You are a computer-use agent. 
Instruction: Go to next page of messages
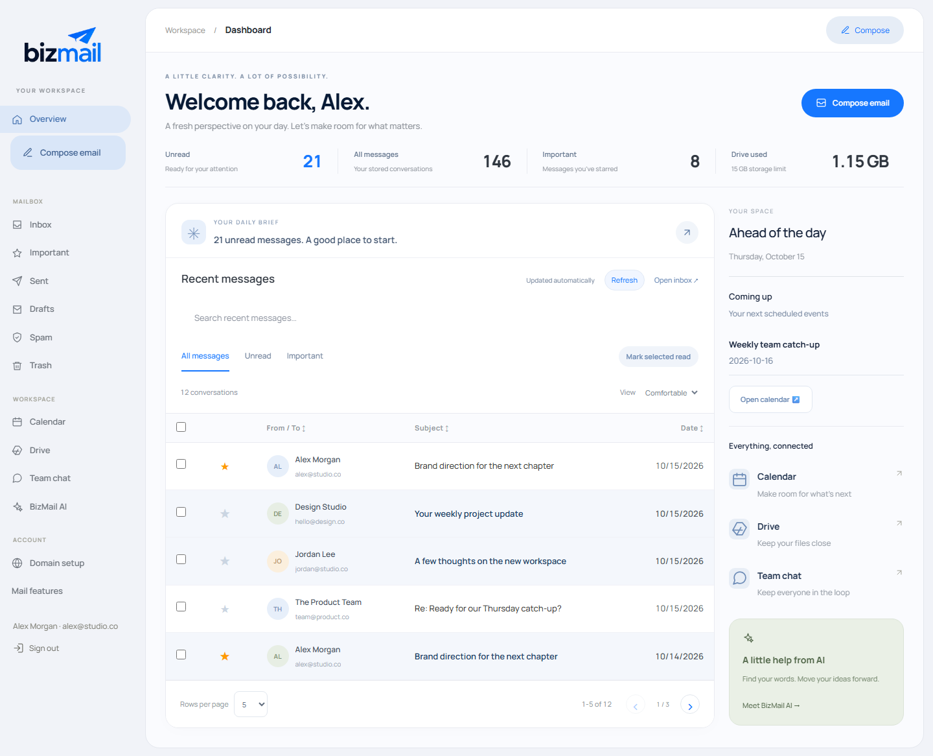pyautogui.click(x=690, y=705)
